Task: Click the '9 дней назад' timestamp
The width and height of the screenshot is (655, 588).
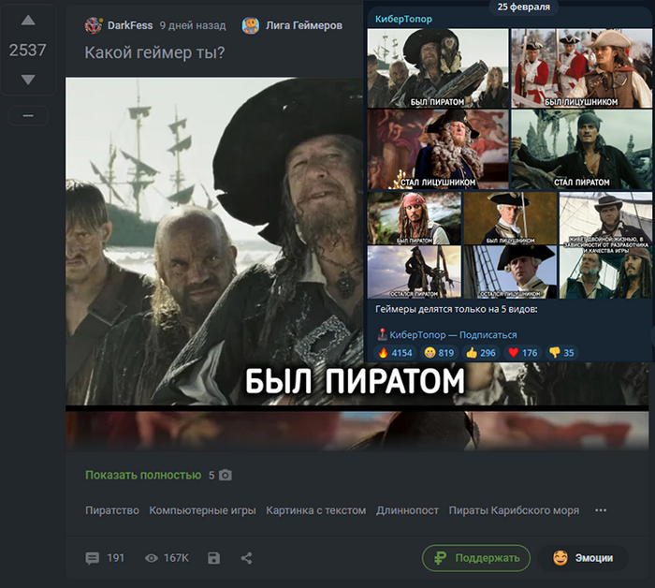Action: (x=193, y=25)
